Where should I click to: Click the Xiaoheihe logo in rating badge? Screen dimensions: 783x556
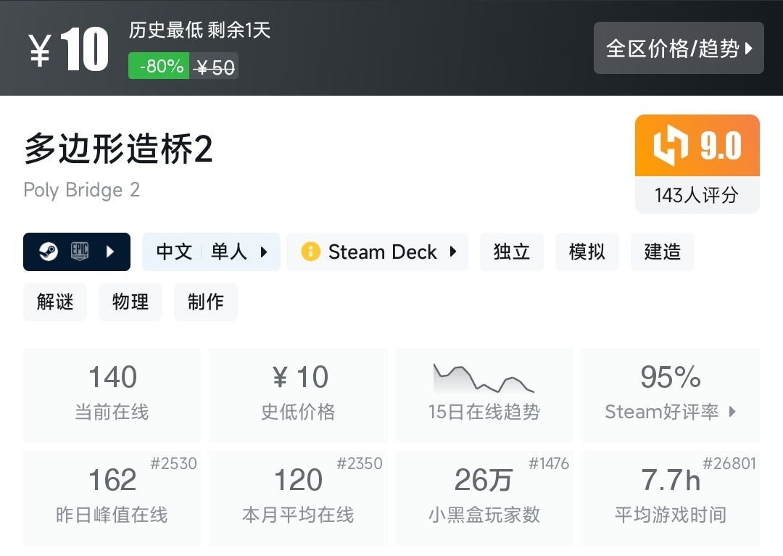pyautogui.click(x=671, y=146)
